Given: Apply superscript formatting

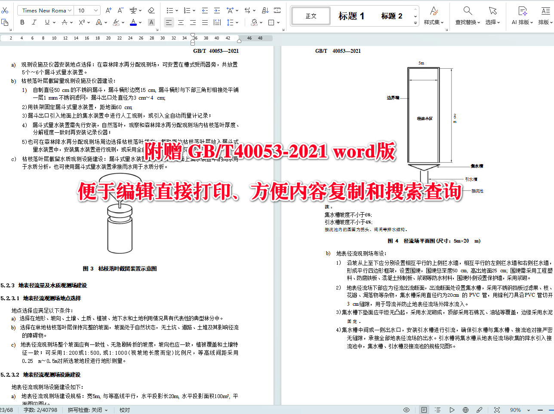Looking at the screenshot, I should [x=82, y=22].
